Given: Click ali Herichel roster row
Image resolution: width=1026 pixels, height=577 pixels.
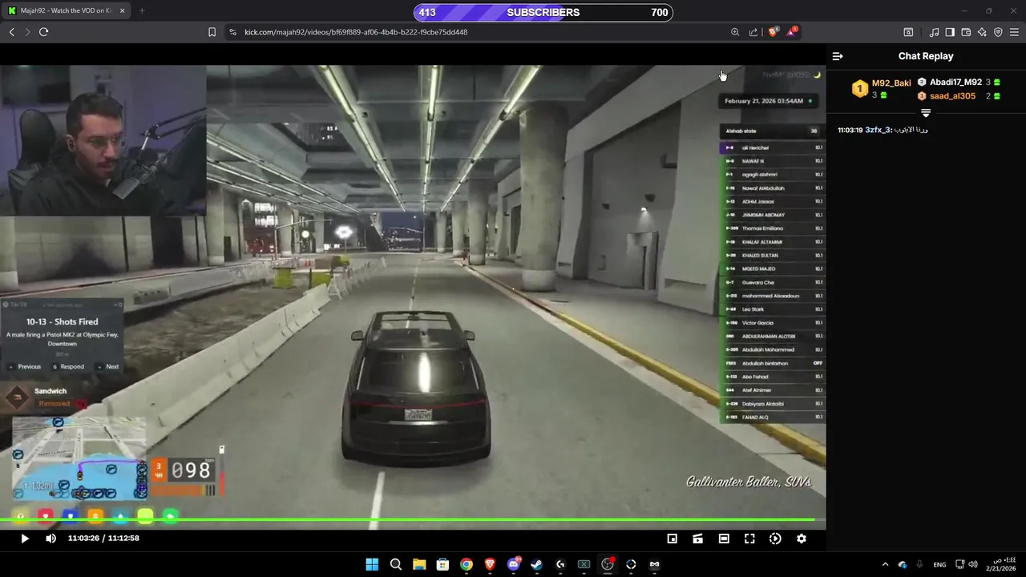Looking at the screenshot, I should click(x=773, y=147).
